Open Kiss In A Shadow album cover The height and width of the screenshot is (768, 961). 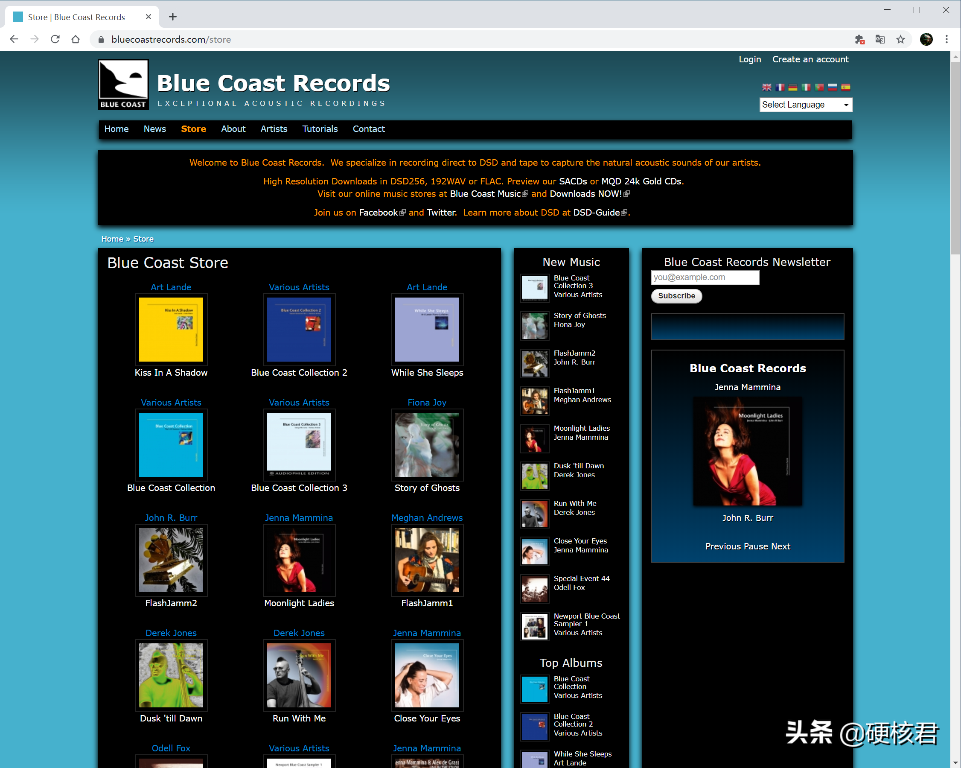(171, 330)
